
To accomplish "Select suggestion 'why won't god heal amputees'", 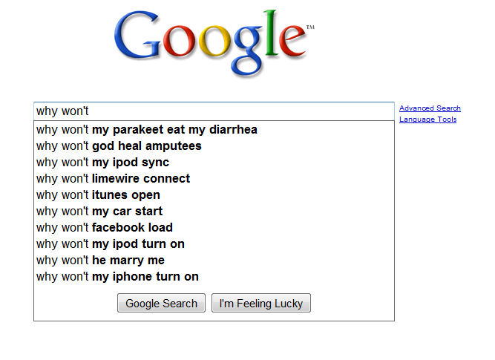I will click(x=119, y=146).
